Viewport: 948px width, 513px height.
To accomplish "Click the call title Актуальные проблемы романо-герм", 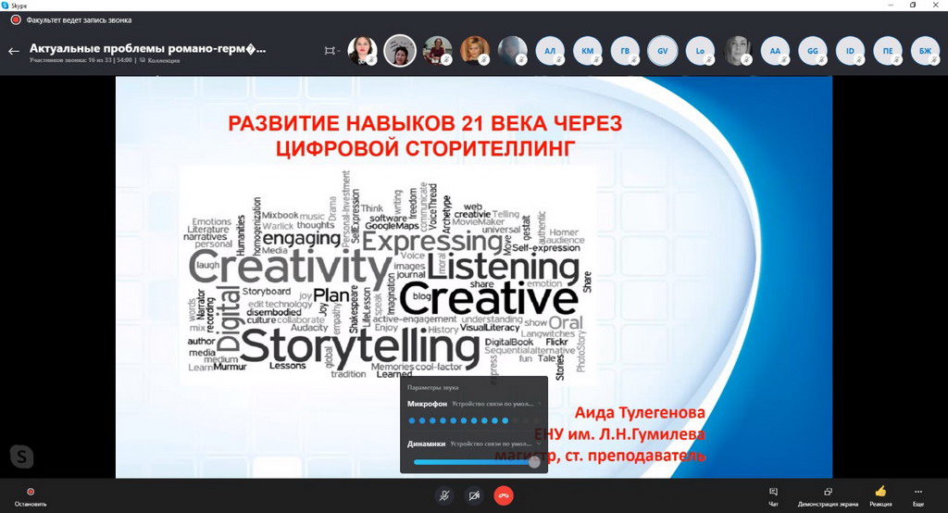I will coord(148,48).
